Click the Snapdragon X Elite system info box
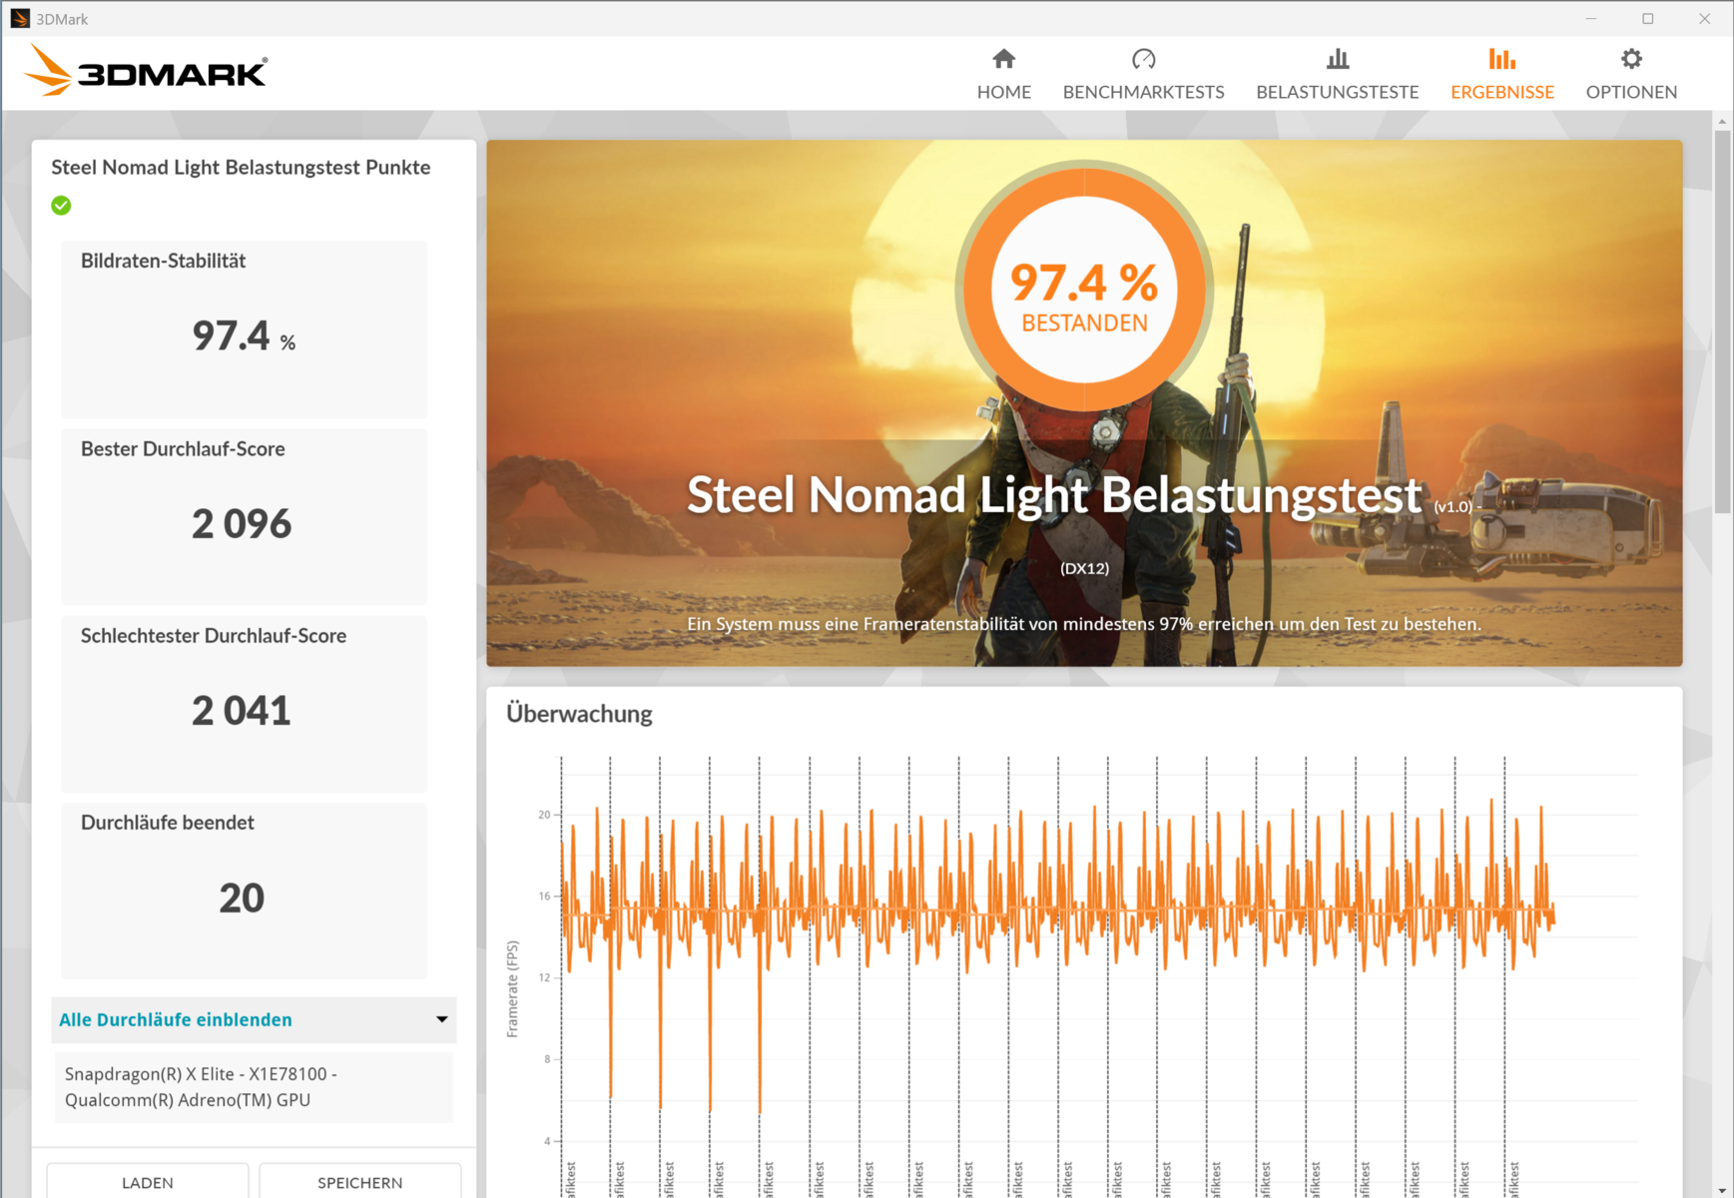 pyautogui.click(x=254, y=1086)
